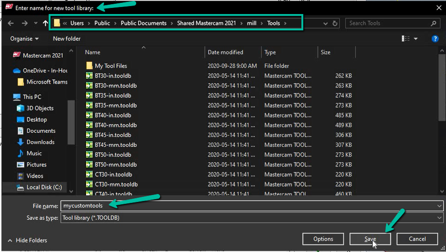This screenshot has height=252, width=446.
Task: Select BT40-in.tooldb file icon
Action: [x=89, y=115]
